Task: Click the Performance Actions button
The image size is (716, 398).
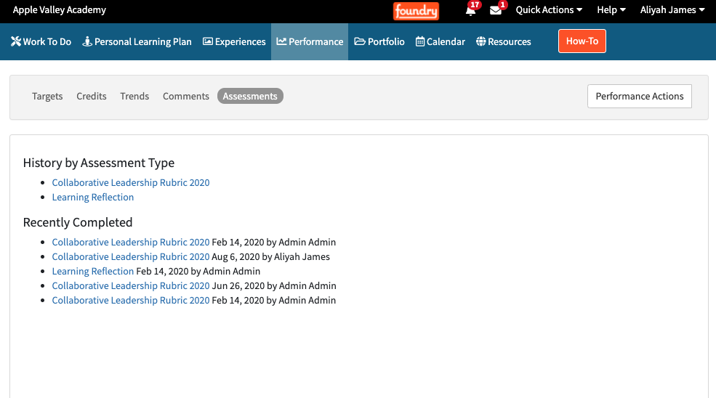Action: point(639,96)
